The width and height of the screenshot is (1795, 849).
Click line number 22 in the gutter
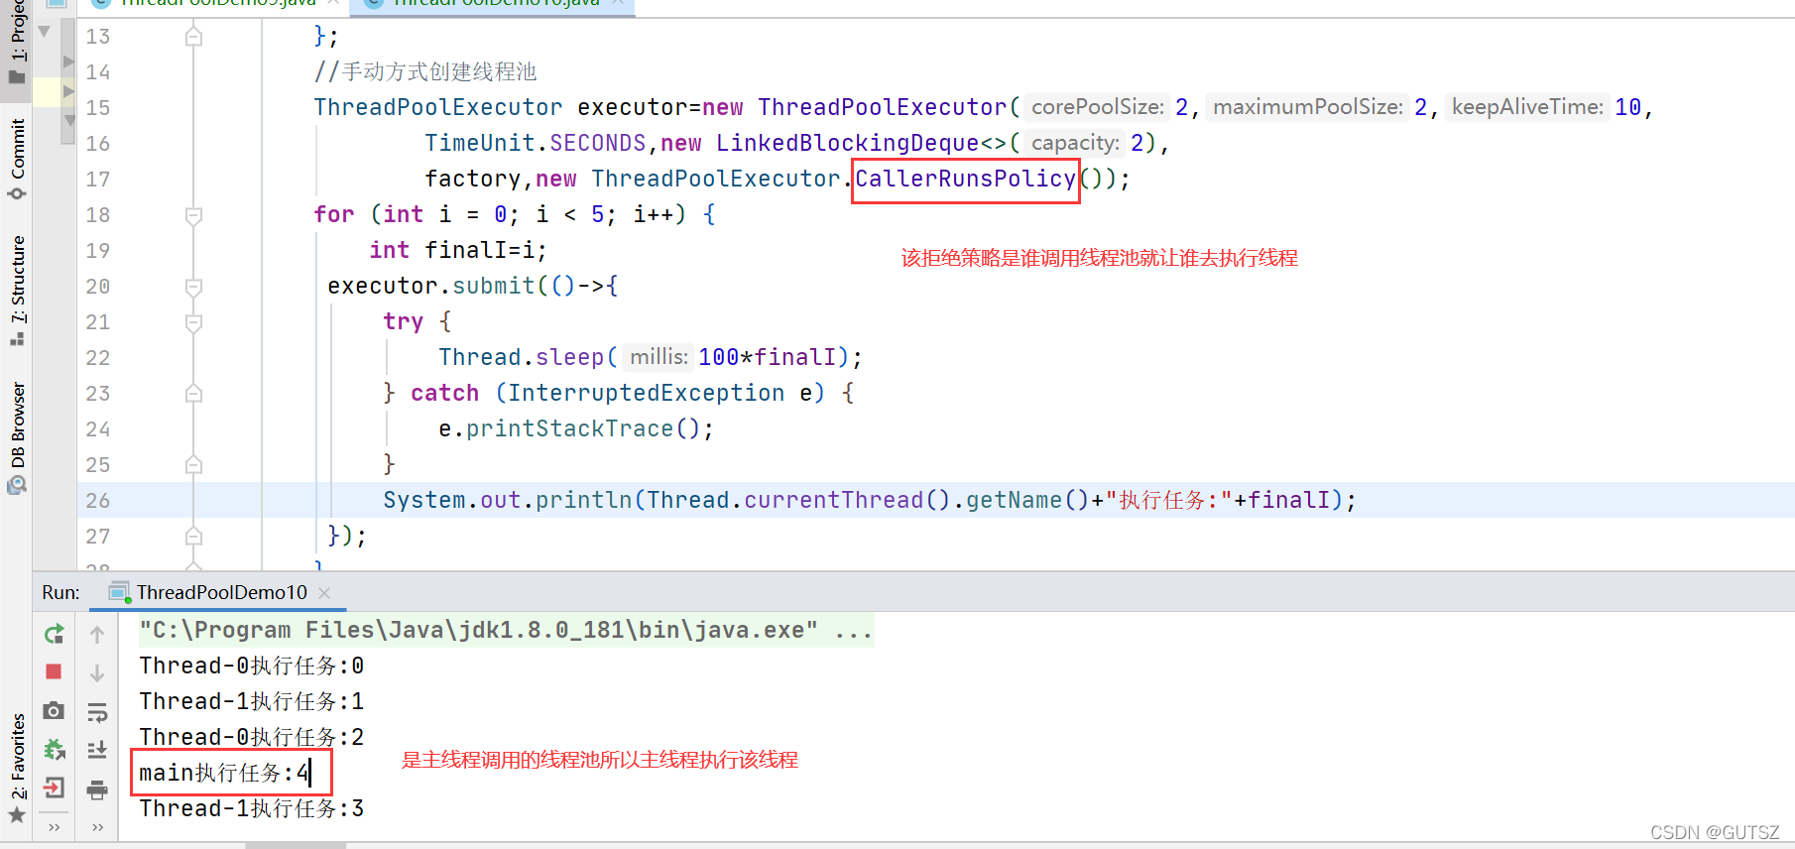point(98,357)
